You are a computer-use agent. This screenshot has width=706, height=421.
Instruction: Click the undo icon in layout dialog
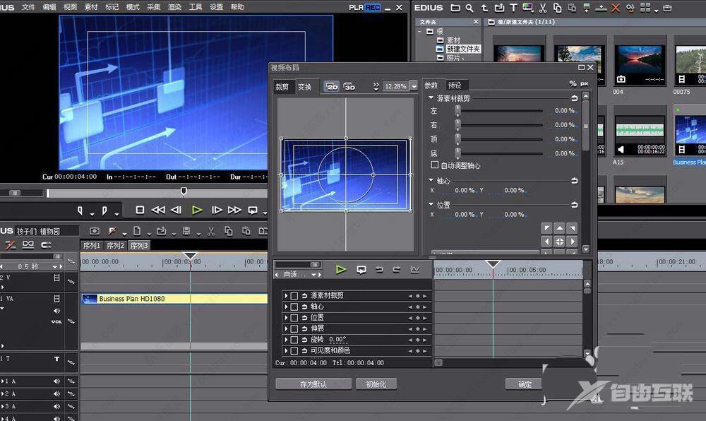(379, 270)
